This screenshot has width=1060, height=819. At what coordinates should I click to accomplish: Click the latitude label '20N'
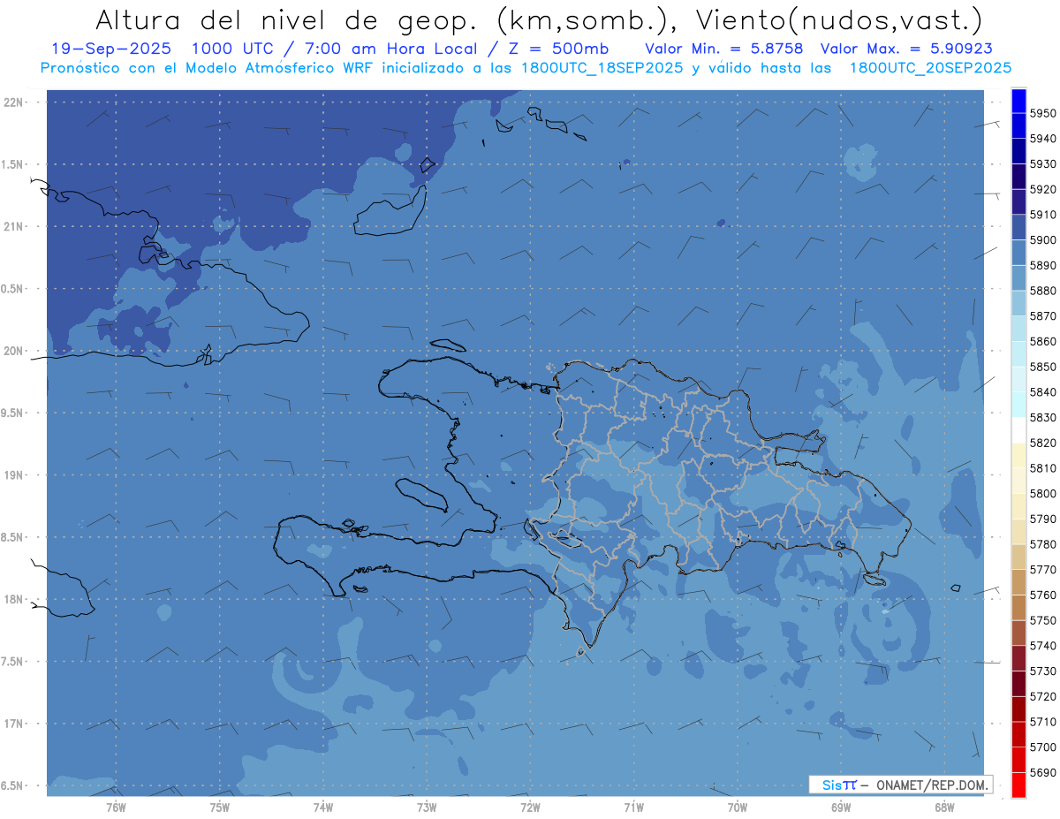14,351
